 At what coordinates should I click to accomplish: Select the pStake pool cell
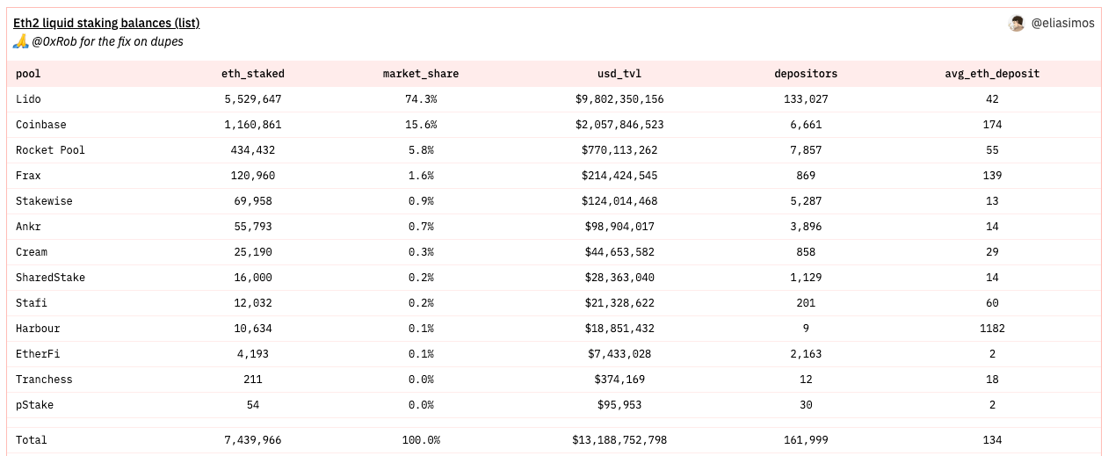[x=34, y=405]
